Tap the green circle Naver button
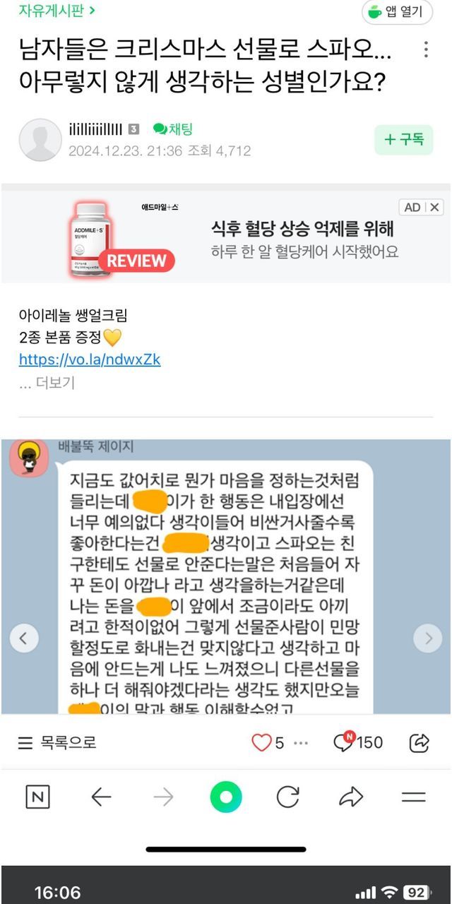This screenshot has height=904, width=452. pyautogui.click(x=226, y=797)
